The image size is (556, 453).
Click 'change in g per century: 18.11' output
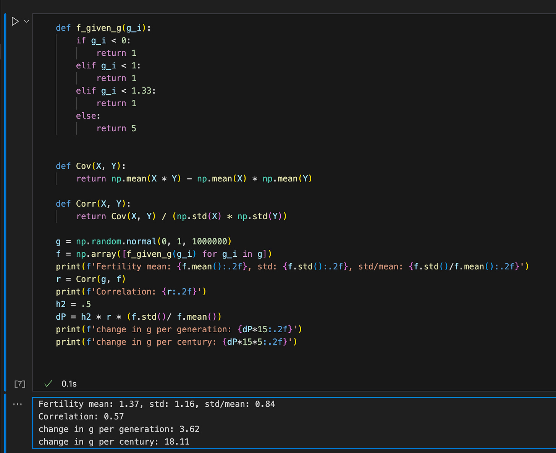[x=114, y=442]
